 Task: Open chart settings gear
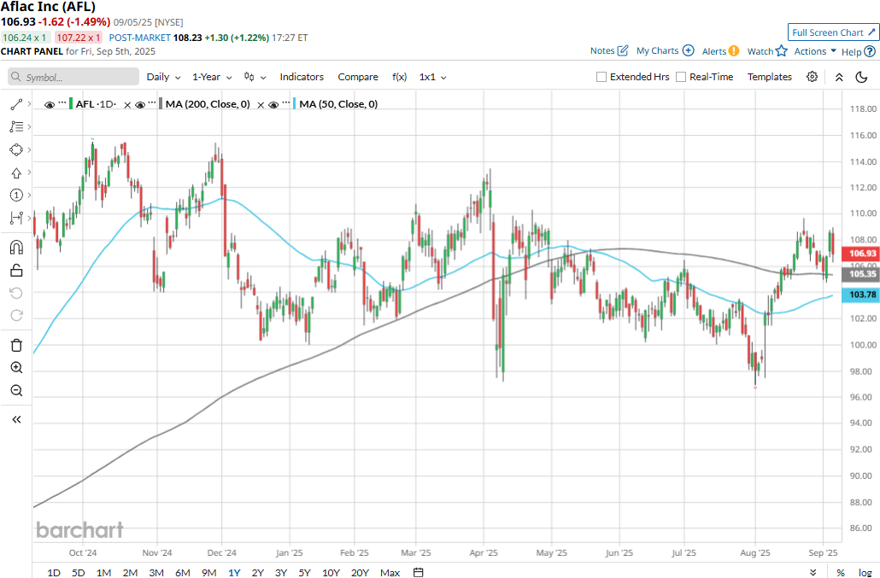[x=812, y=77]
